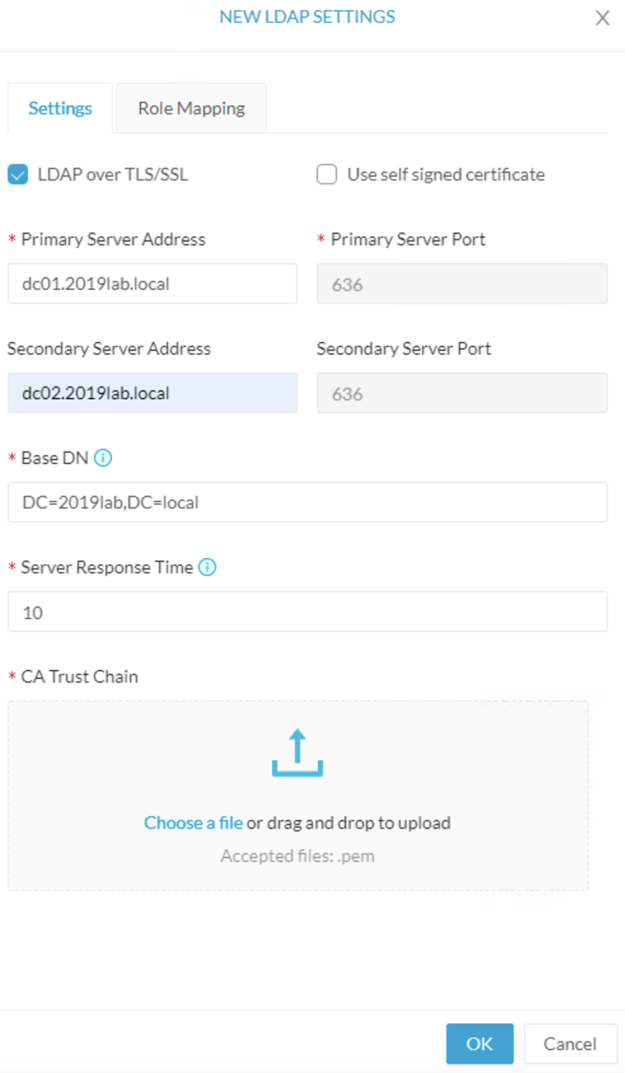Switch to the Role Mapping tab
Image resolution: width=625 pixels, height=1073 pixels.
pos(190,108)
